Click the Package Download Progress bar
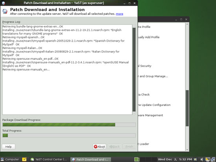Screen dimensions: 216x162 tap(69, 125)
